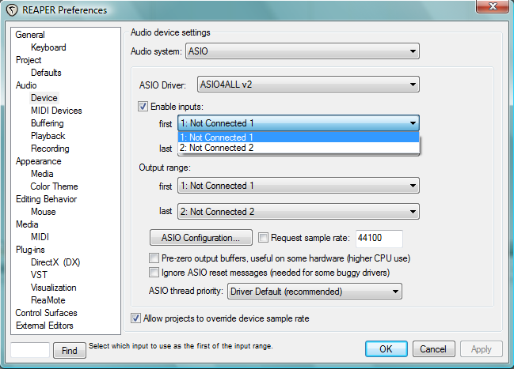The width and height of the screenshot is (514, 369).
Task: Click the ASIO Configuration button
Action: click(200, 237)
